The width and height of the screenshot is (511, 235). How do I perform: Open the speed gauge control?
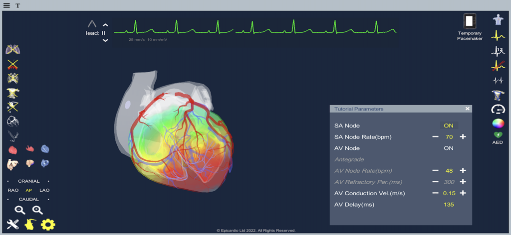498,109
